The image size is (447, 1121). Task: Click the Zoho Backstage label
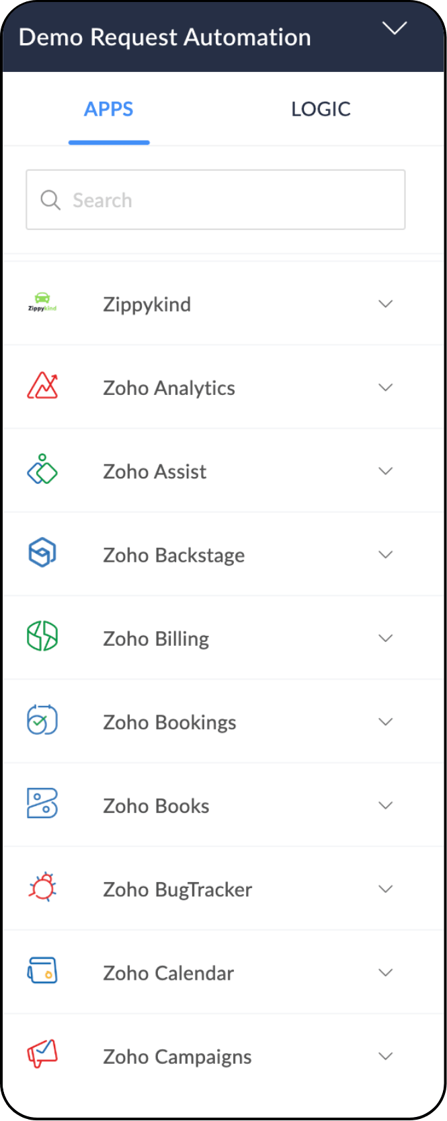(173, 555)
